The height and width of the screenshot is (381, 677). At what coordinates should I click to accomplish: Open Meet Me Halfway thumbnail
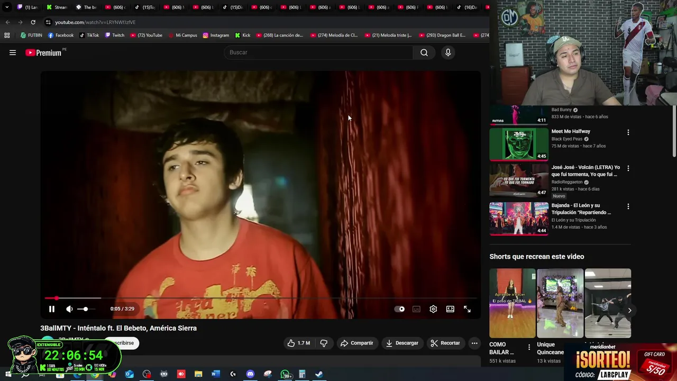pos(519,144)
